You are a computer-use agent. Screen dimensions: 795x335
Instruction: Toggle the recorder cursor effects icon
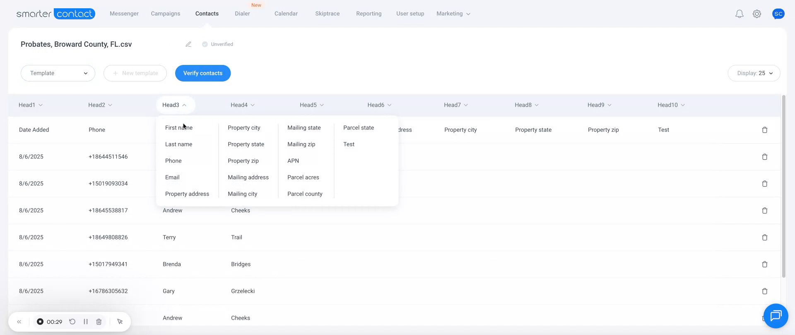(x=120, y=322)
